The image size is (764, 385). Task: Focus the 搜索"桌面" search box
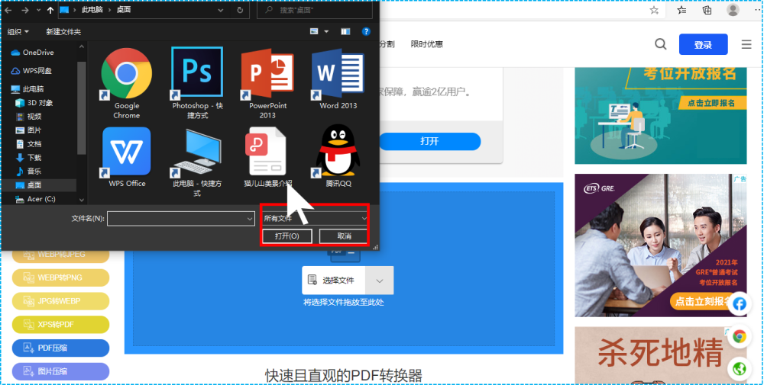tap(315, 10)
